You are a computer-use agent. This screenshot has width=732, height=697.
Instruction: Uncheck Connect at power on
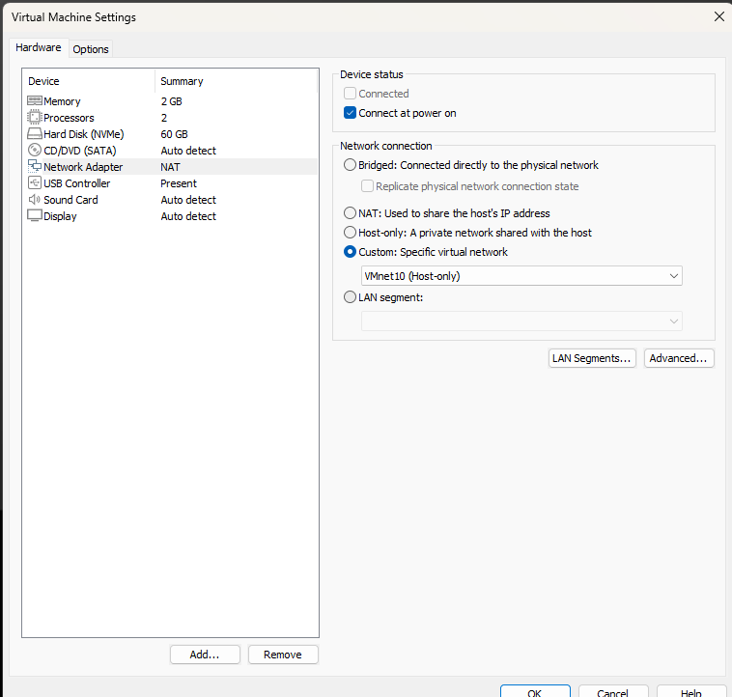351,113
